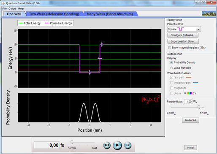Switch to Two Wells (Molecular Bonding) tab
Screen dimensions: 217x154
pos(54,14)
